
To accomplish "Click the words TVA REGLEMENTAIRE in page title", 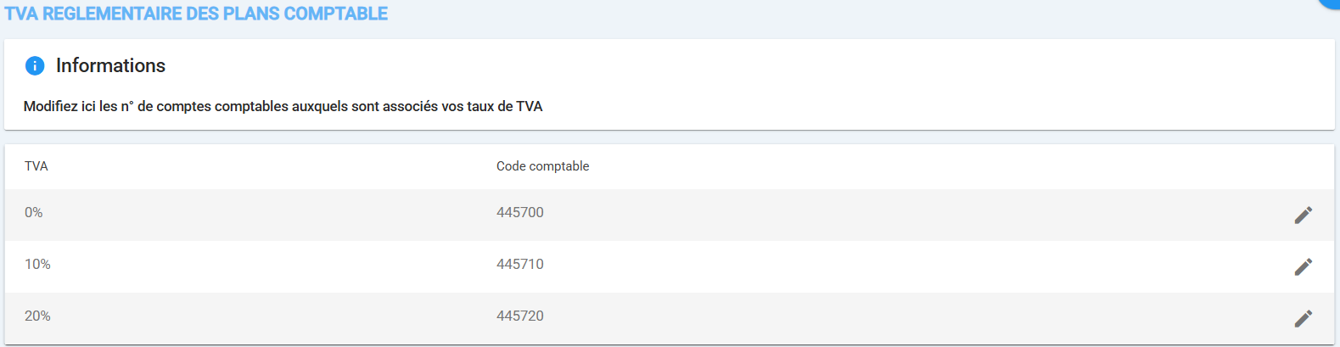I will pyautogui.click(x=93, y=14).
